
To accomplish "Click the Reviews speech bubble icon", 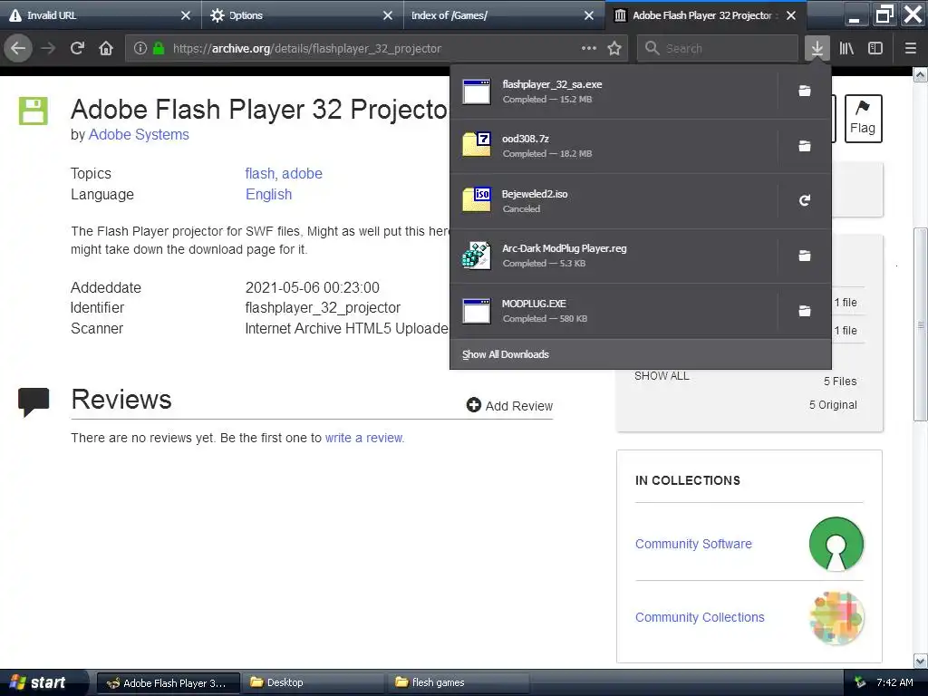I will 34,401.
